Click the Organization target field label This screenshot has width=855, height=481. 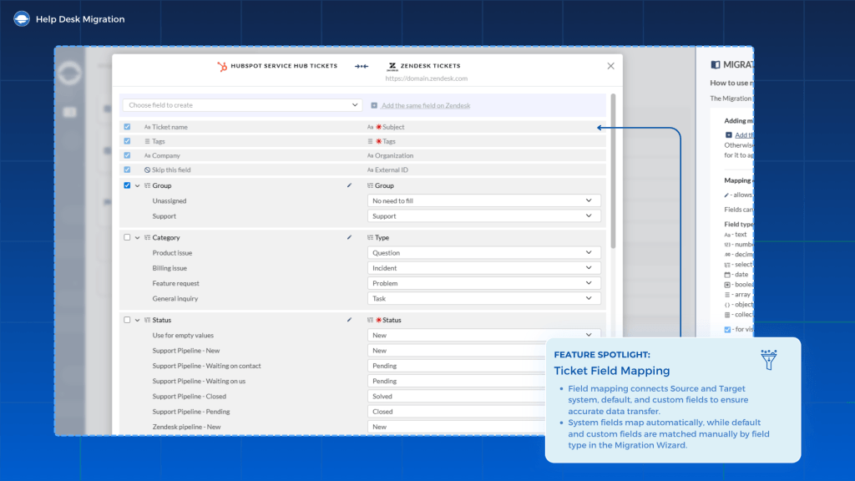[394, 155]
